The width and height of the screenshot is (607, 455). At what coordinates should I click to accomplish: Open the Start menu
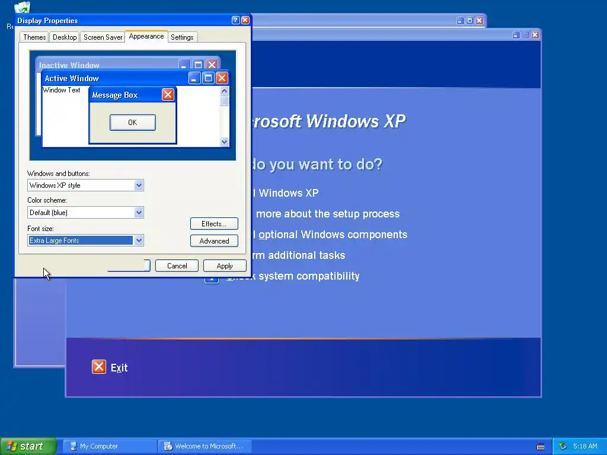pos(28,446)
